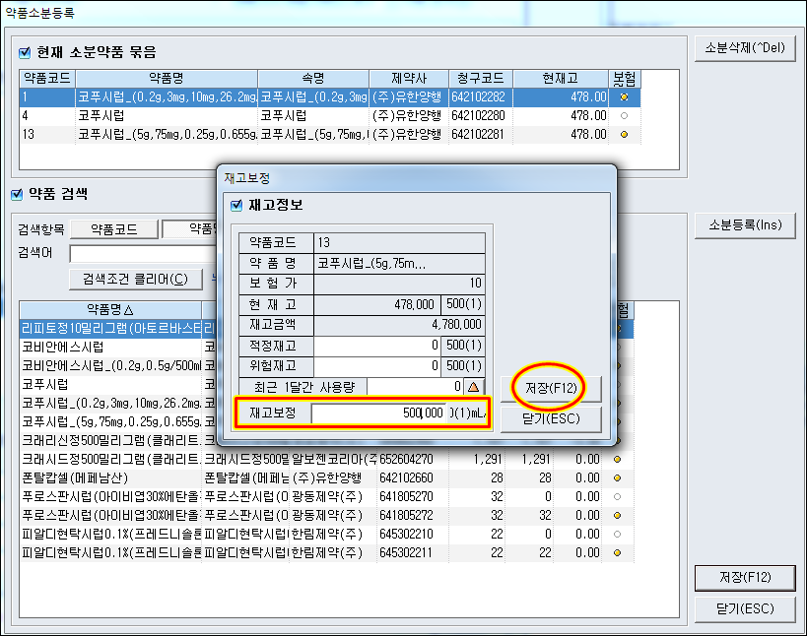This screenshot has height=636, width=807.
Task: Select the 약품코드 search category tab
Action: pos(114,229)
